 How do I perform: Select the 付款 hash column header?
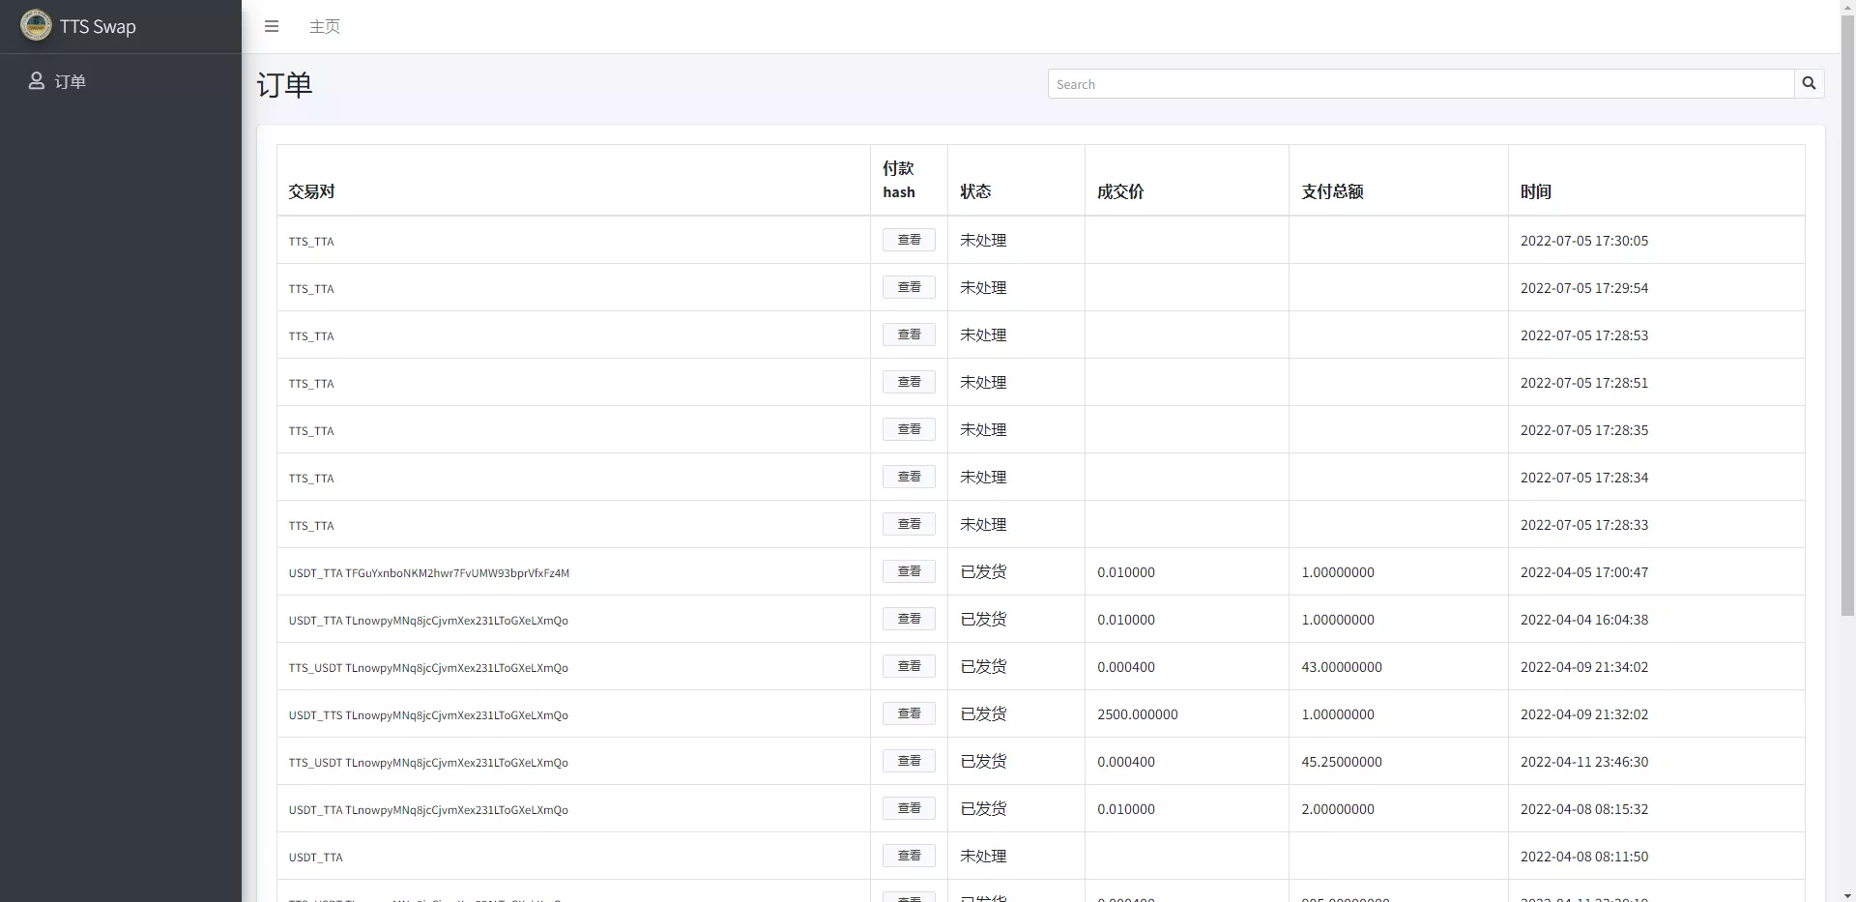pos(900,180)
